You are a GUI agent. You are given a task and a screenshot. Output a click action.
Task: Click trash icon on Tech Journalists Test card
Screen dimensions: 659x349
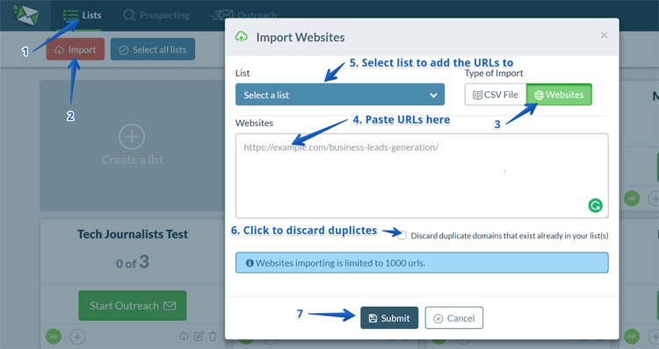pos(213,337)
